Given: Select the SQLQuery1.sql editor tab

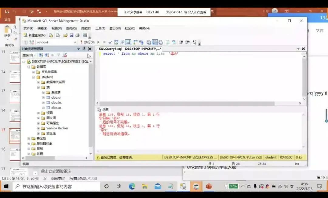Looking at the screenshot, I should [x=130, y=49].
